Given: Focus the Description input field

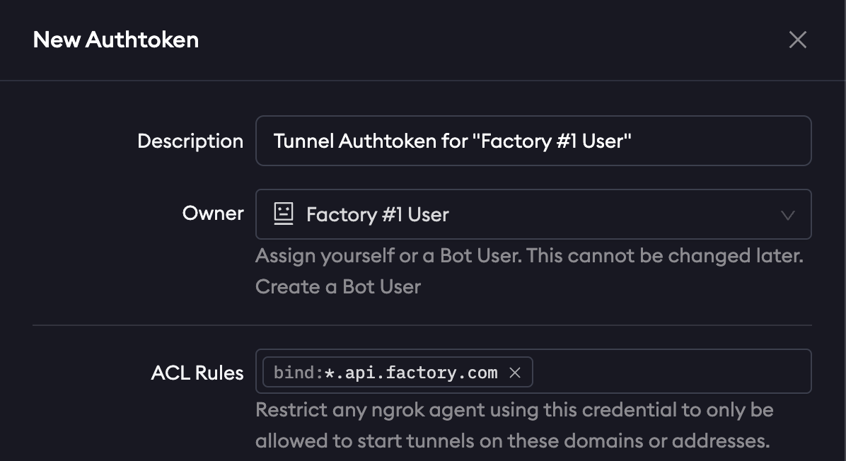Looking at the screenshot, I should click(x=707, y=141).
